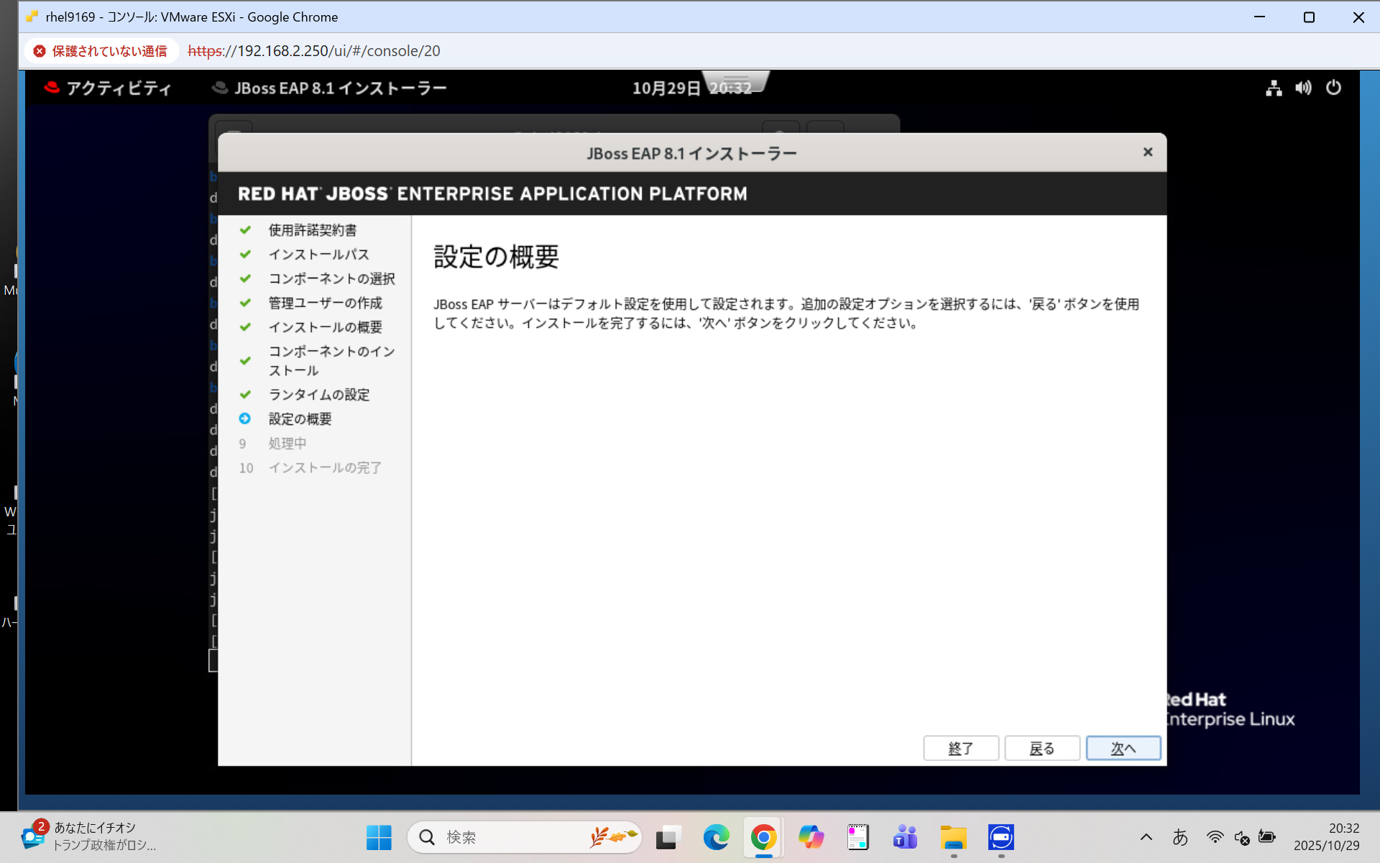
Task: Open the clipboard app from the taskbar
Action: (857, 837)
